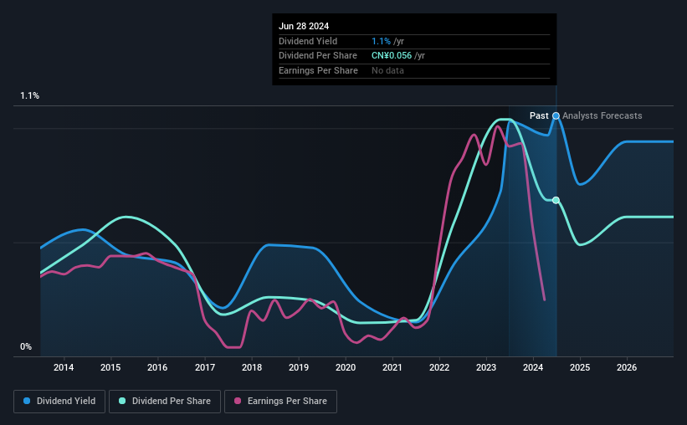The height and width of the screenshot is (425, 687).
Task: Click the 2014 label on the x-axis
Action: click(64, 367)
